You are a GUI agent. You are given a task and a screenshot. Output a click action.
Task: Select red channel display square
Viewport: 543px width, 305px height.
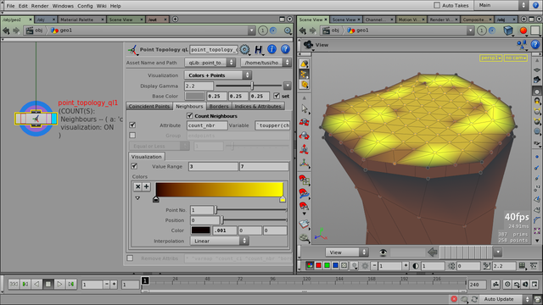tap(318, 265)
